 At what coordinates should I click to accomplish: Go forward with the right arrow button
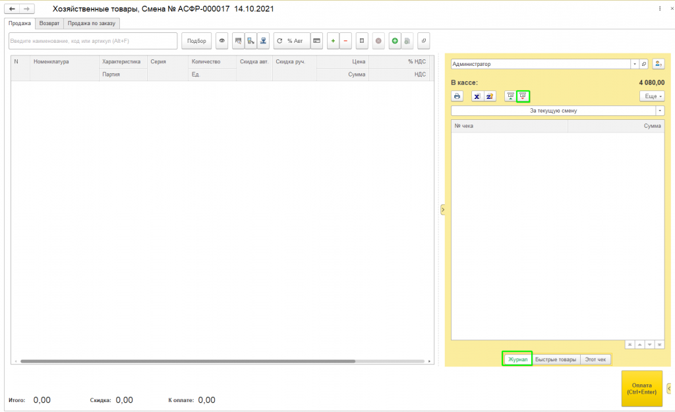tap(26, 9)
